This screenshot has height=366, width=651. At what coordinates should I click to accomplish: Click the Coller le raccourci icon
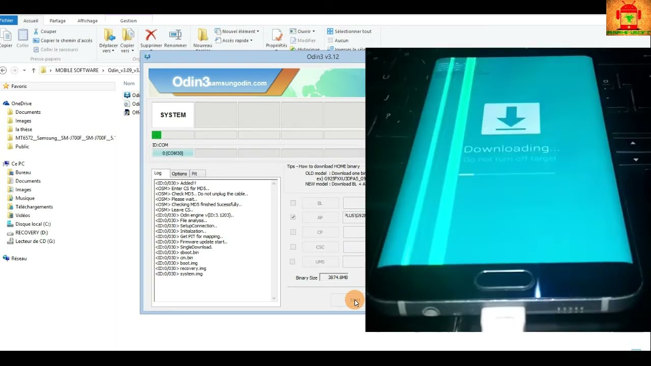tap(36, 50)
